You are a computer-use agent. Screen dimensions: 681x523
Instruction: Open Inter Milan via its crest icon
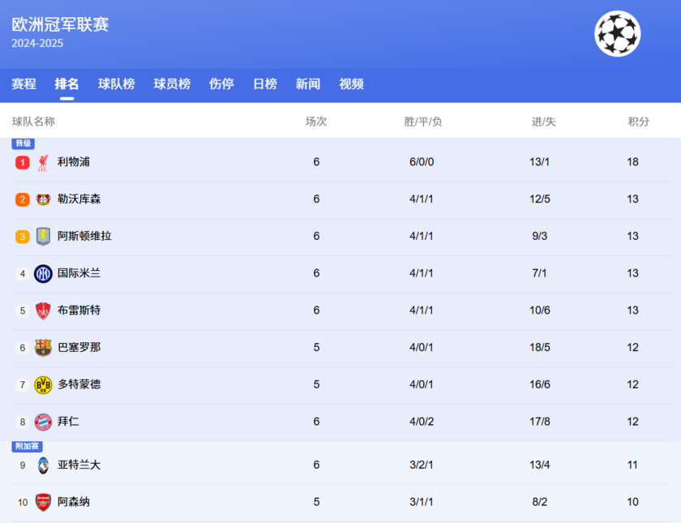click(45, 273)
